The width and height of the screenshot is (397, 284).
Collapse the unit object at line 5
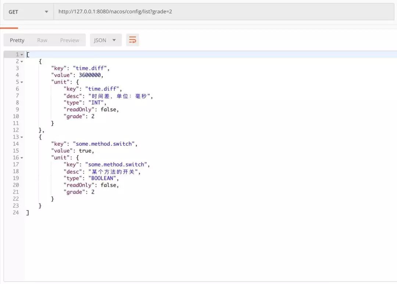pyautogui.click(x=22, y=82)
